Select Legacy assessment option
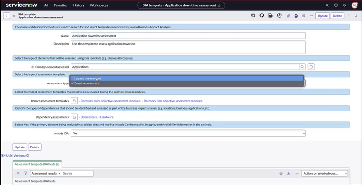Screen dimensions: 362x185 [x=186, y=79]
